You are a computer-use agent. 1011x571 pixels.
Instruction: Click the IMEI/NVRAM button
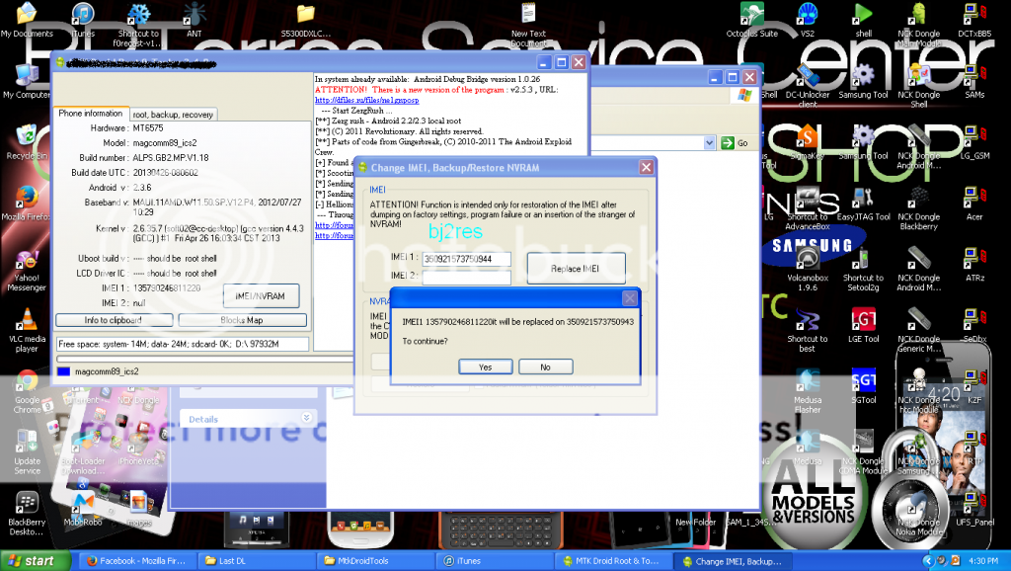tap(261, 295)
